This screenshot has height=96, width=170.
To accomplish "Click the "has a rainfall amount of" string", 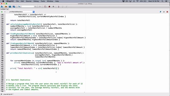I will tap(70, 63).
